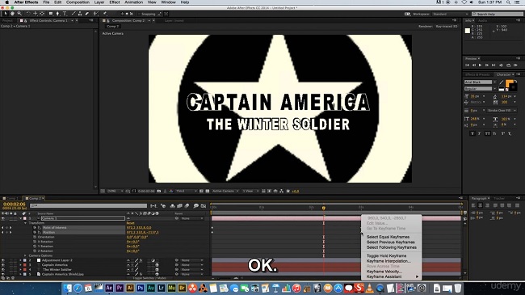This screenshot has width=525, height=295.
Task: Expand the Camera Options group
Action: coord(26,255)
